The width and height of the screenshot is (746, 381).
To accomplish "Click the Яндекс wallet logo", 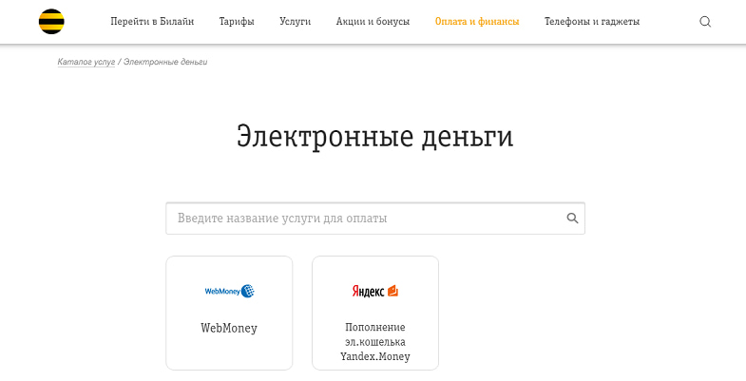I will click(x=375, y=291).
